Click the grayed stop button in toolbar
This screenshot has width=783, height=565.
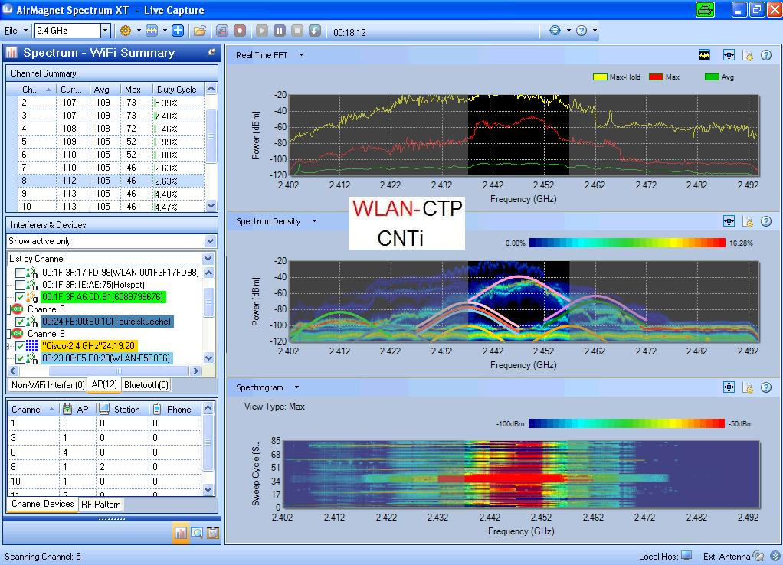[297, 31]
